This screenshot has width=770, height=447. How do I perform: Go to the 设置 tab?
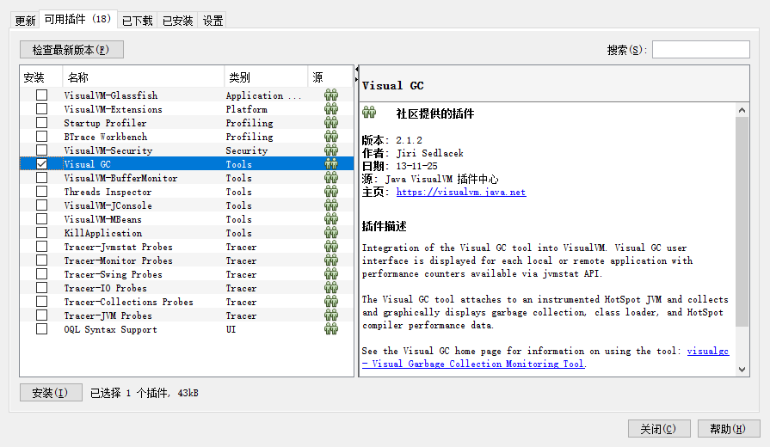click(213, 21)
